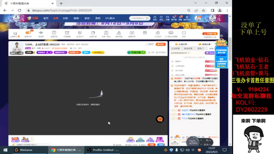Toggle the orange switch in the activity toolbar
This screenshot has width=274, height=154.
(28, 33)
